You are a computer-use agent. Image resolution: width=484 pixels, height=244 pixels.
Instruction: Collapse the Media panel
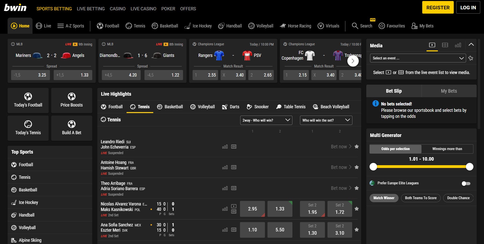(471, 45)
